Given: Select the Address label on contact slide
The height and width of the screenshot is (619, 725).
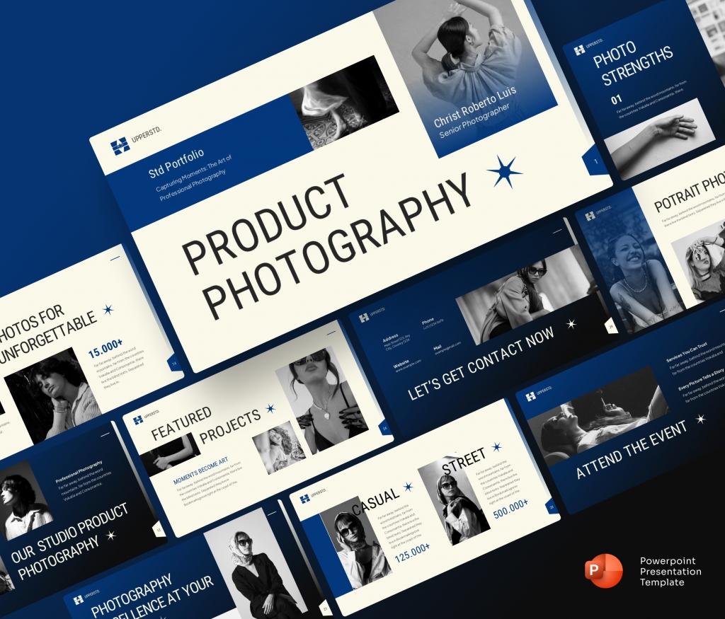Looking at the screenshot, I should [x=391, y=337].
